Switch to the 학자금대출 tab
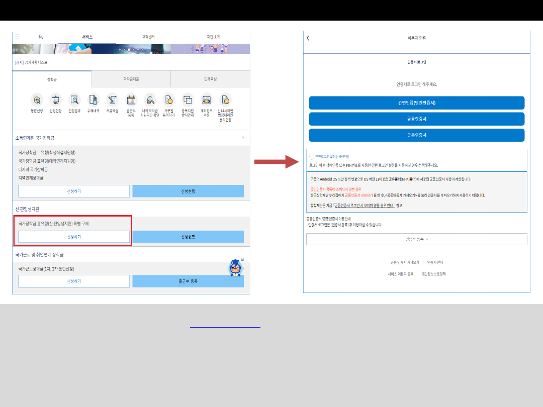The image size is (543, 407). [x=131, y=79]
